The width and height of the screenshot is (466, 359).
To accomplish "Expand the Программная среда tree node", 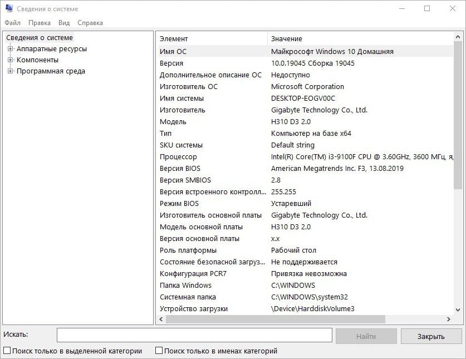I will click(10, 71).
